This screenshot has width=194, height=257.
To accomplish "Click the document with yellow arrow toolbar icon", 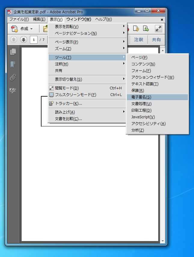I will [x=136, y=29].
